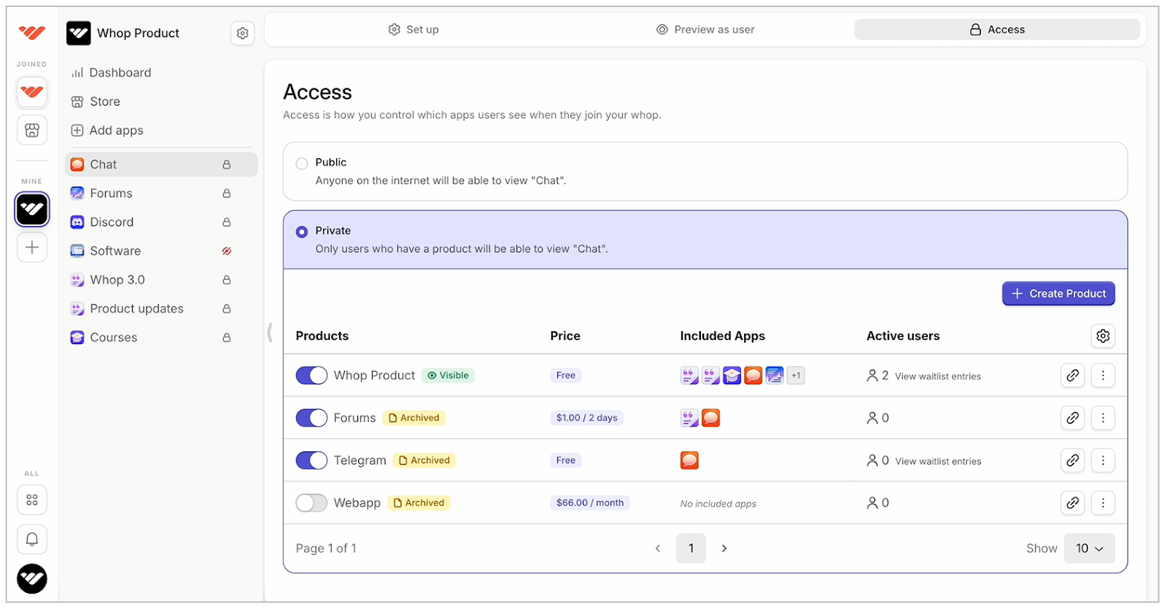Toggle the Telegram product switch
Screen dimensions: 1167x609
pyautogui.click(x=311, y=460)
